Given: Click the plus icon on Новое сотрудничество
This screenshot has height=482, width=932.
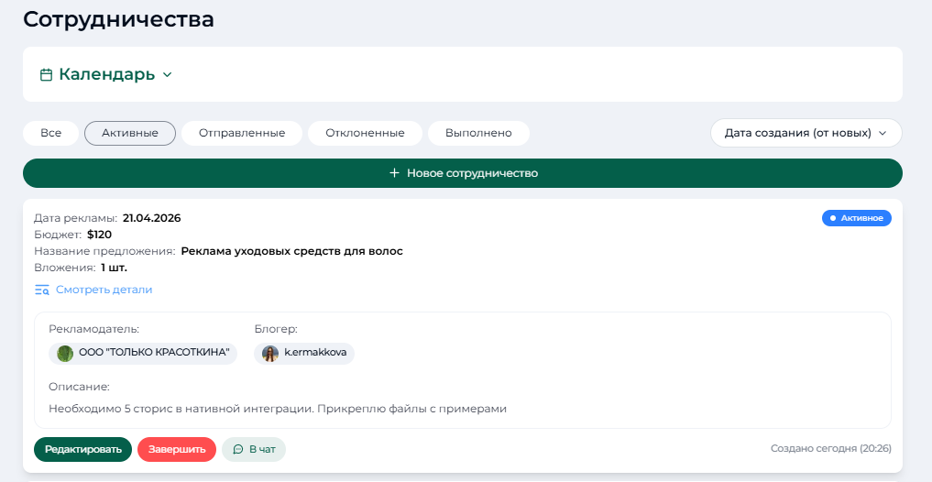Looking at the screenshot, I should point(393,173).
